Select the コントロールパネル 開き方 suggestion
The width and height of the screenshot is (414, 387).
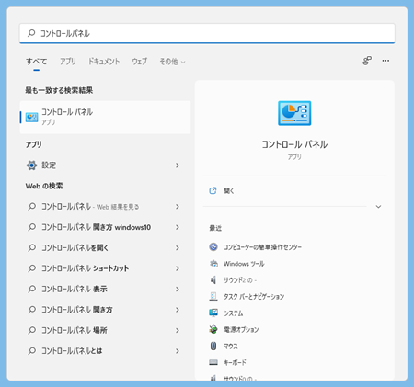tap(105, 310)
